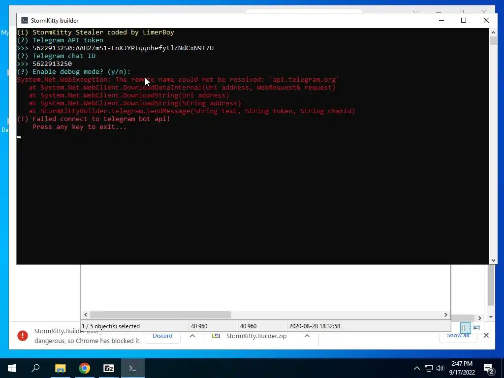Close the Chrome download bar
Image resolution: width=504 pixels, height=378 pixels.
click(x=486, y=336)
